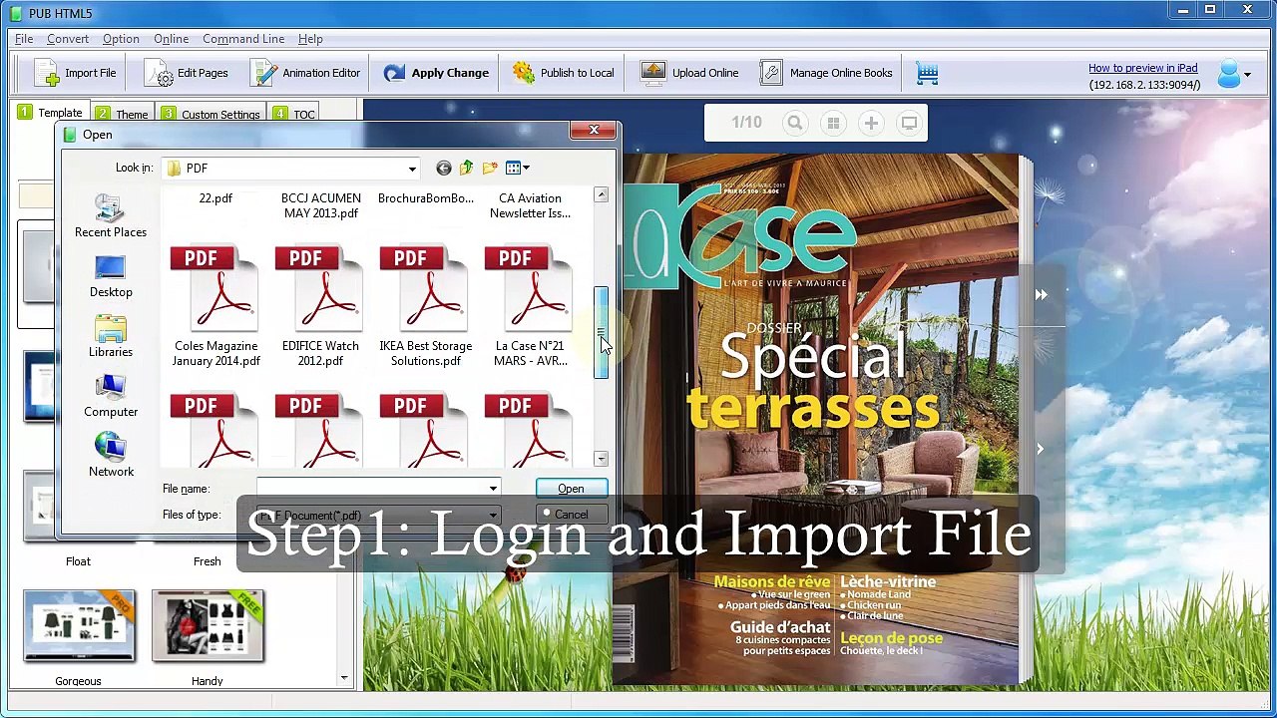Select the Gorgeous template thumbnail

point(79,625)
